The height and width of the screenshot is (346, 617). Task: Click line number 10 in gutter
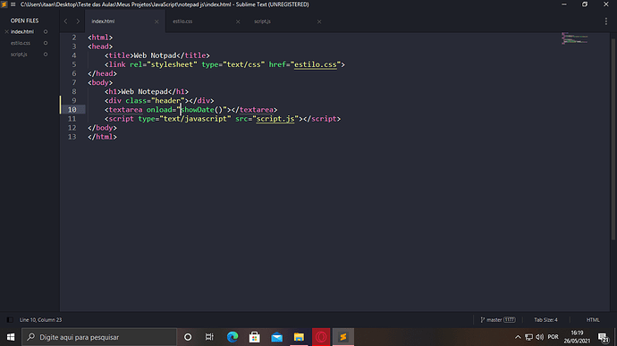(x=72, y=109)
